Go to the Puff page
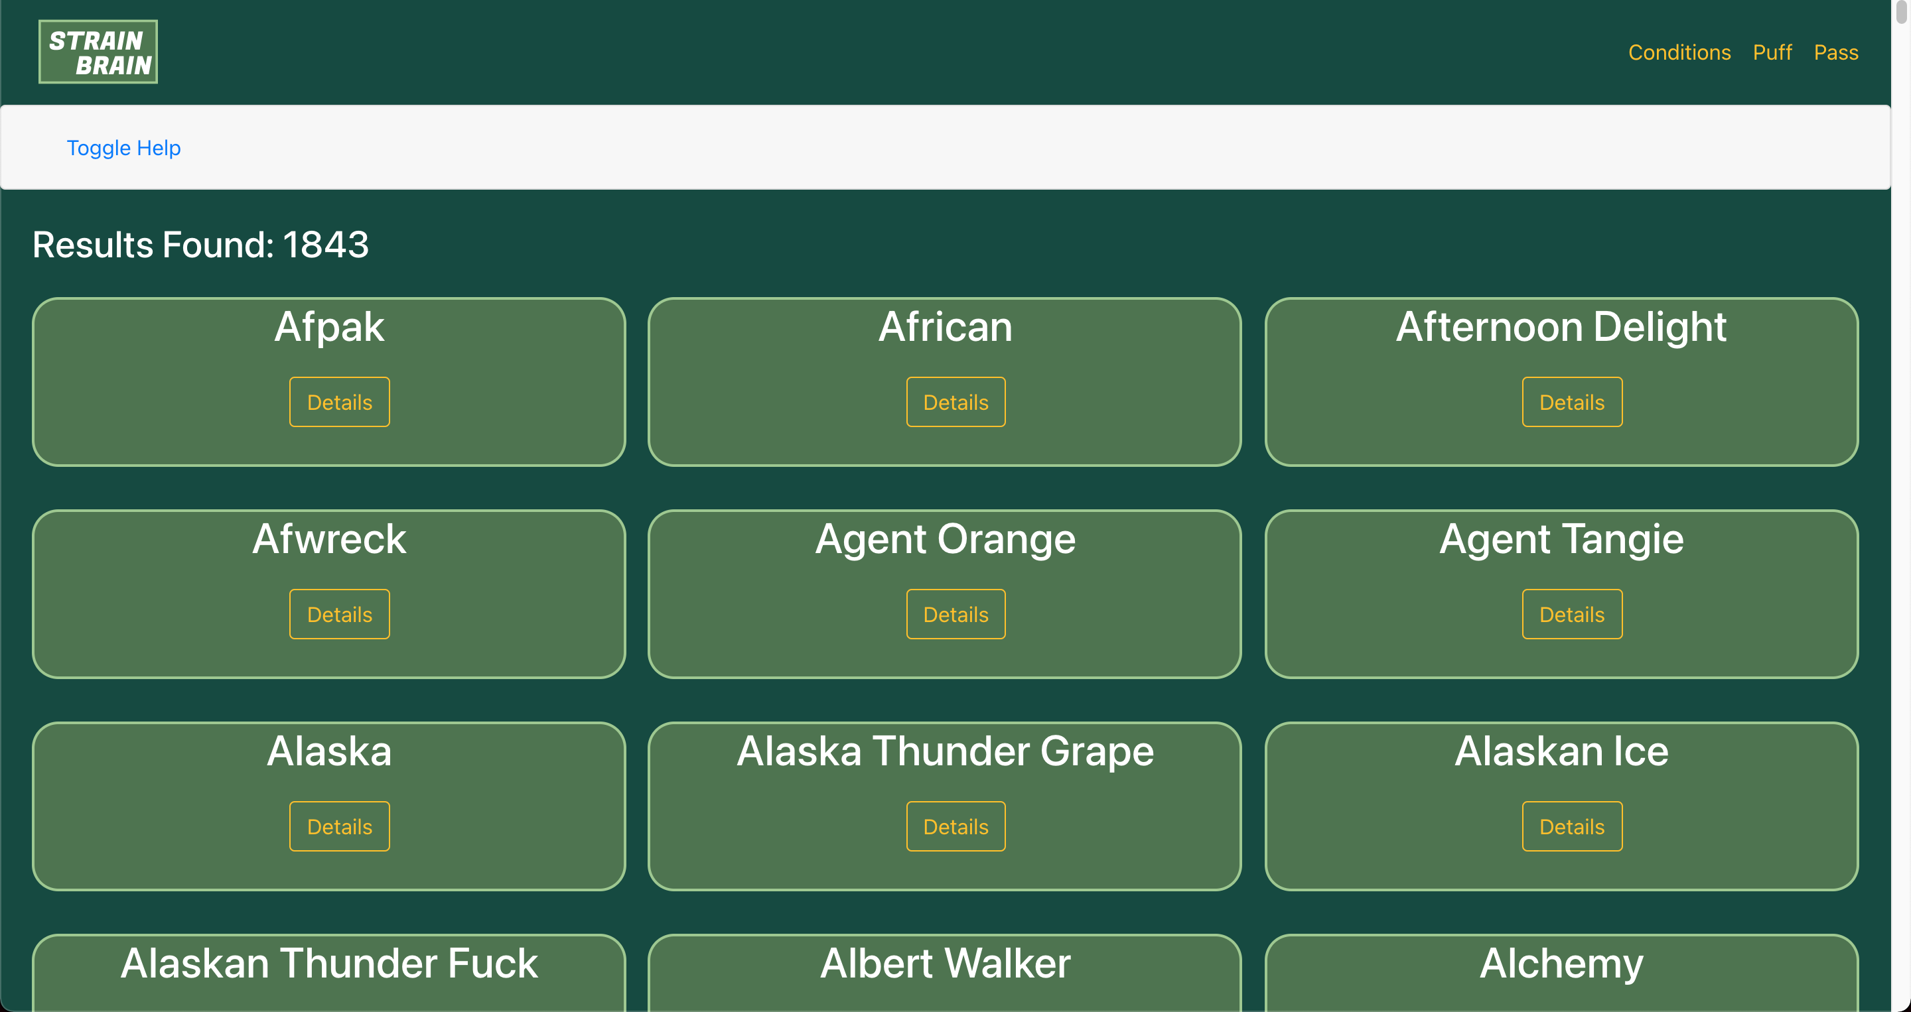1911x1012 pixels. pos(1772,52)
